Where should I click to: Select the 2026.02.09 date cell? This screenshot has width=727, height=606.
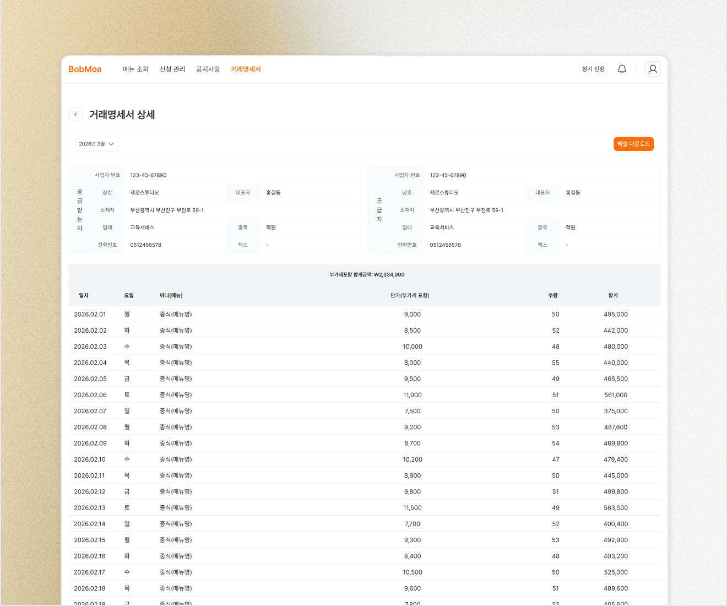90,443
